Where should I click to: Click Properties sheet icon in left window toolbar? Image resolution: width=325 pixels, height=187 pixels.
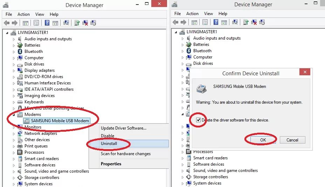(36, 23)
